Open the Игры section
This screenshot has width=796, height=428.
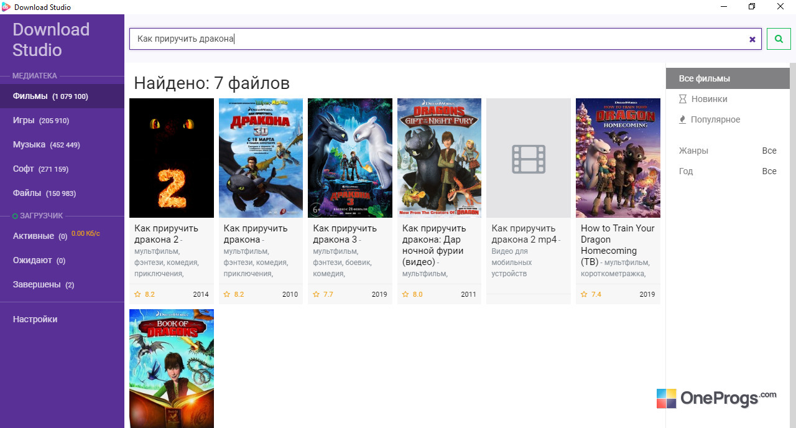[x=62, y=121]
